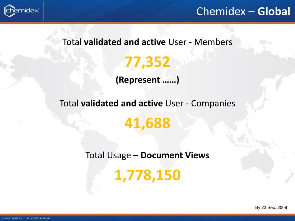Select the company count 41,688

point(147,123)
